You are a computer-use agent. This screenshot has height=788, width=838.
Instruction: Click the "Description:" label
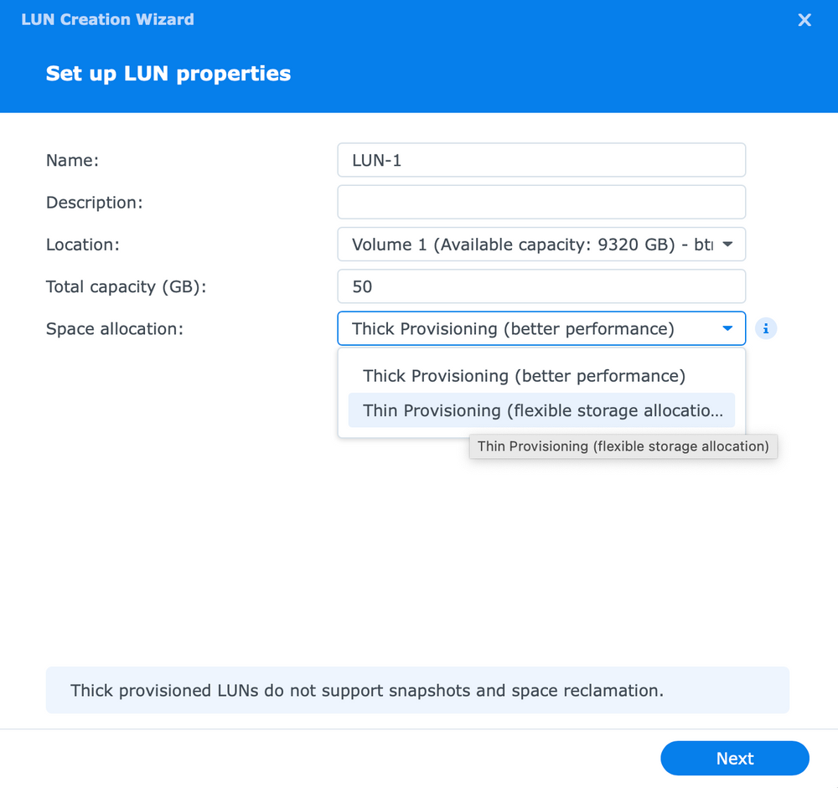(94, 203)
